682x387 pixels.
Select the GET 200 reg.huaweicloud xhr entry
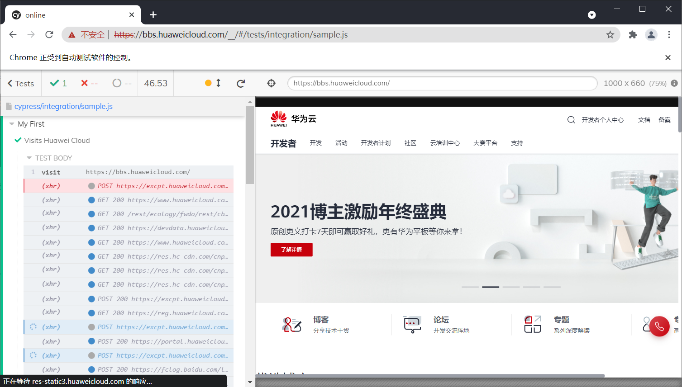click(x=129, y=313)
